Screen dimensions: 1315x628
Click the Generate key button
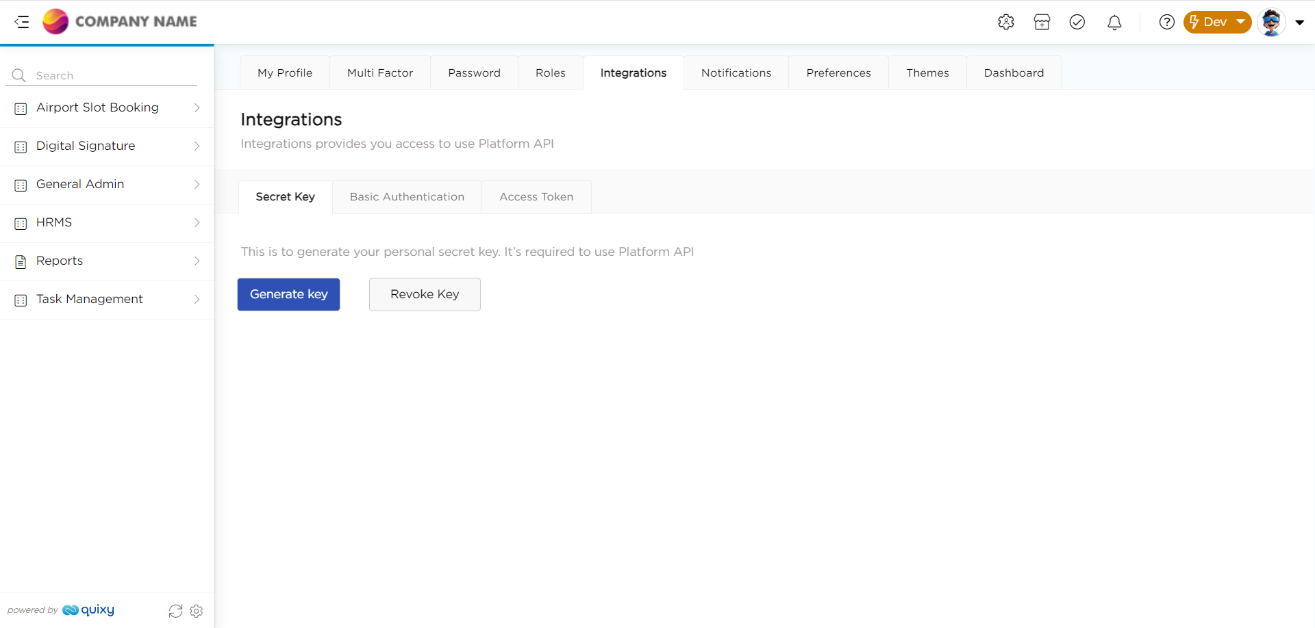(288, 294)
